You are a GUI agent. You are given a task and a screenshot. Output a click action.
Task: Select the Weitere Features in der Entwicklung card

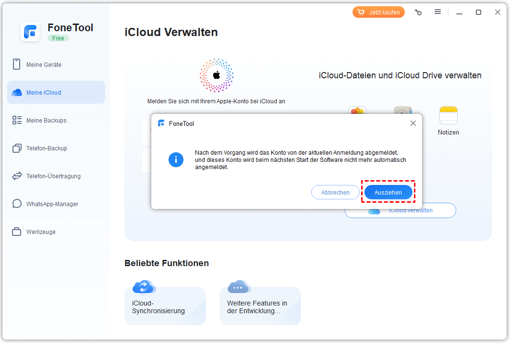260,306
